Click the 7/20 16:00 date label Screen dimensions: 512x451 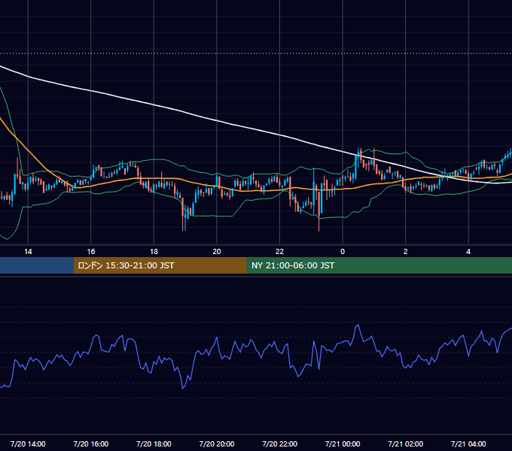(91, 443)
